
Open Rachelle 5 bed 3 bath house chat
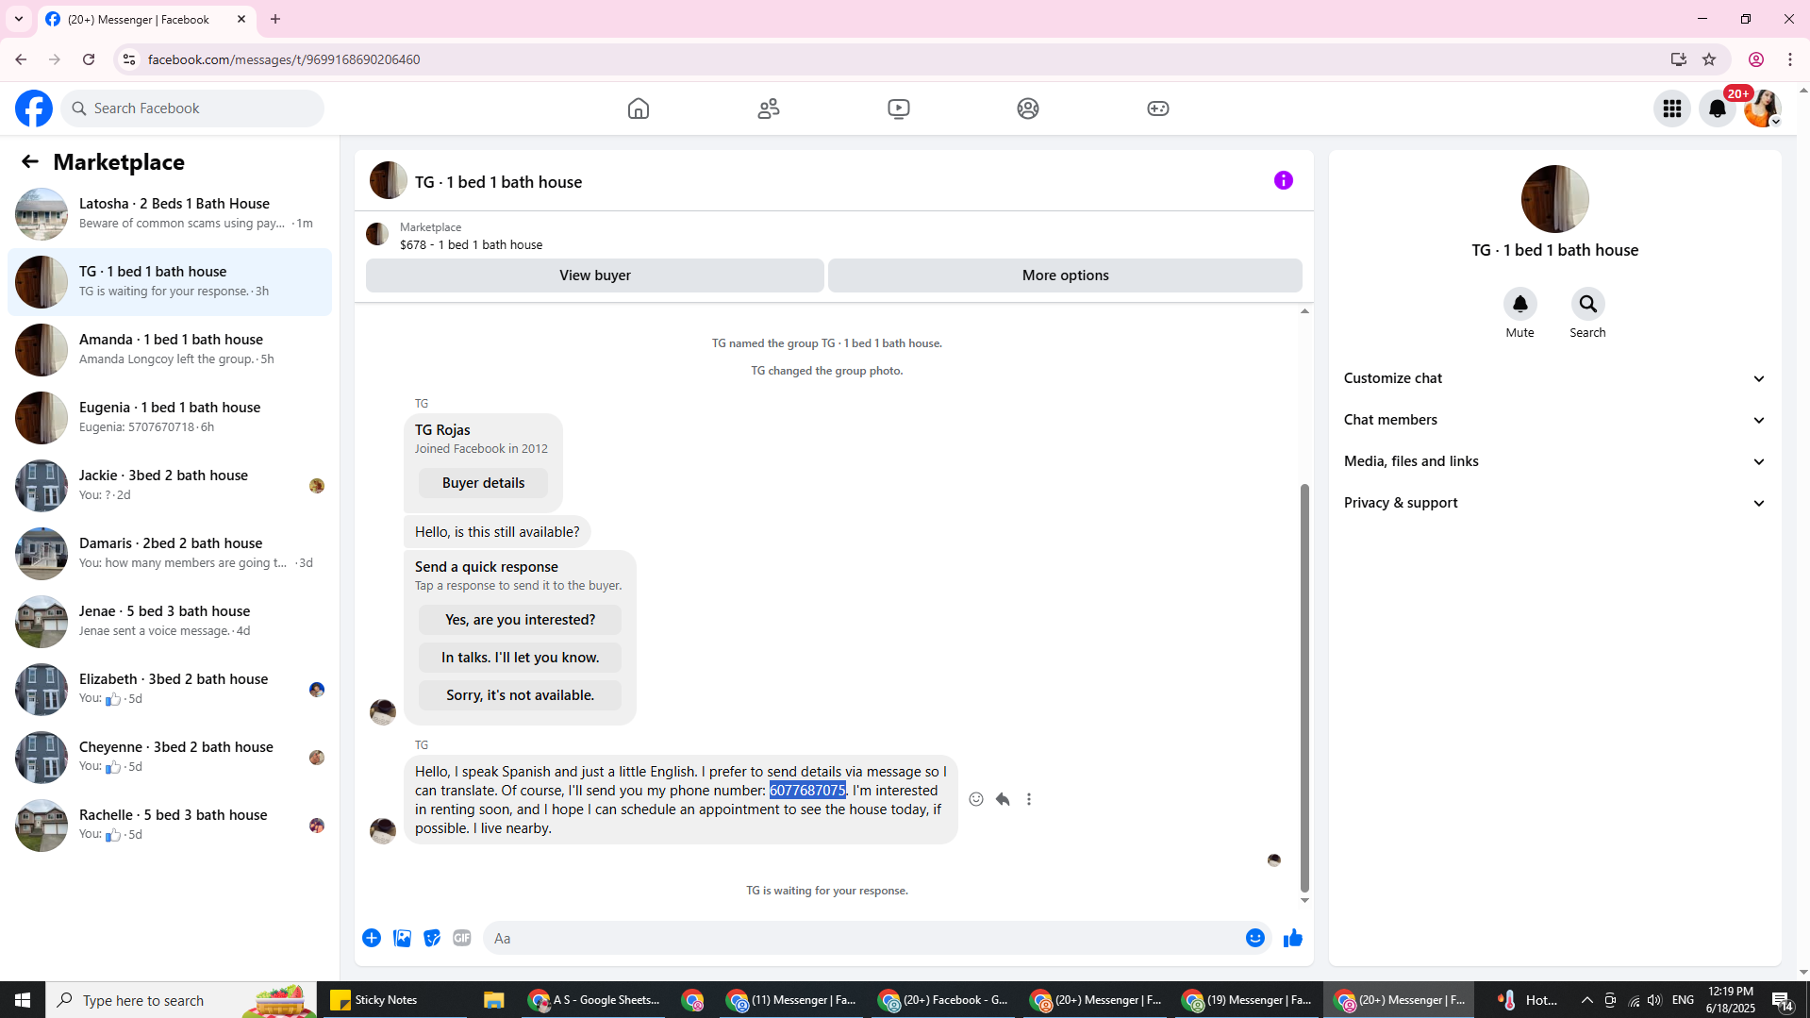point(170,825)
